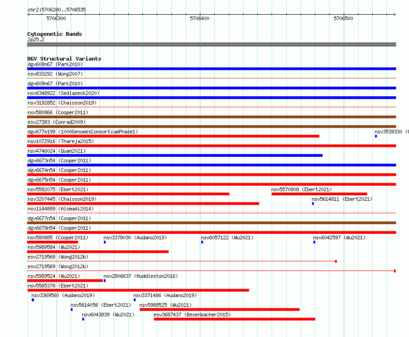Screen dimensions: 409x337
Task: Select dgv6674n54 (Cooper2011) label
Action: (x=59, y=170)
